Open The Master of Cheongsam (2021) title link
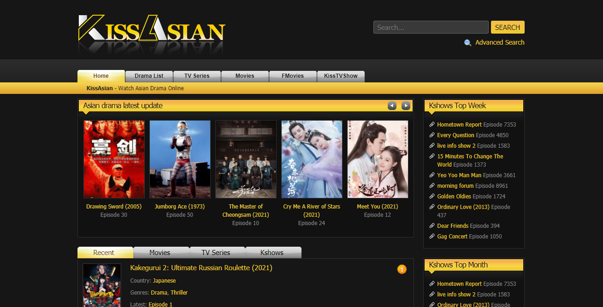Screen dimensions: 603x307 (246, 211)
